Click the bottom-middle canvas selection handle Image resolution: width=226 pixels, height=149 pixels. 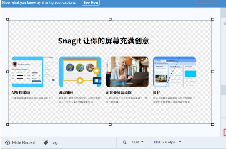[110, 125]
